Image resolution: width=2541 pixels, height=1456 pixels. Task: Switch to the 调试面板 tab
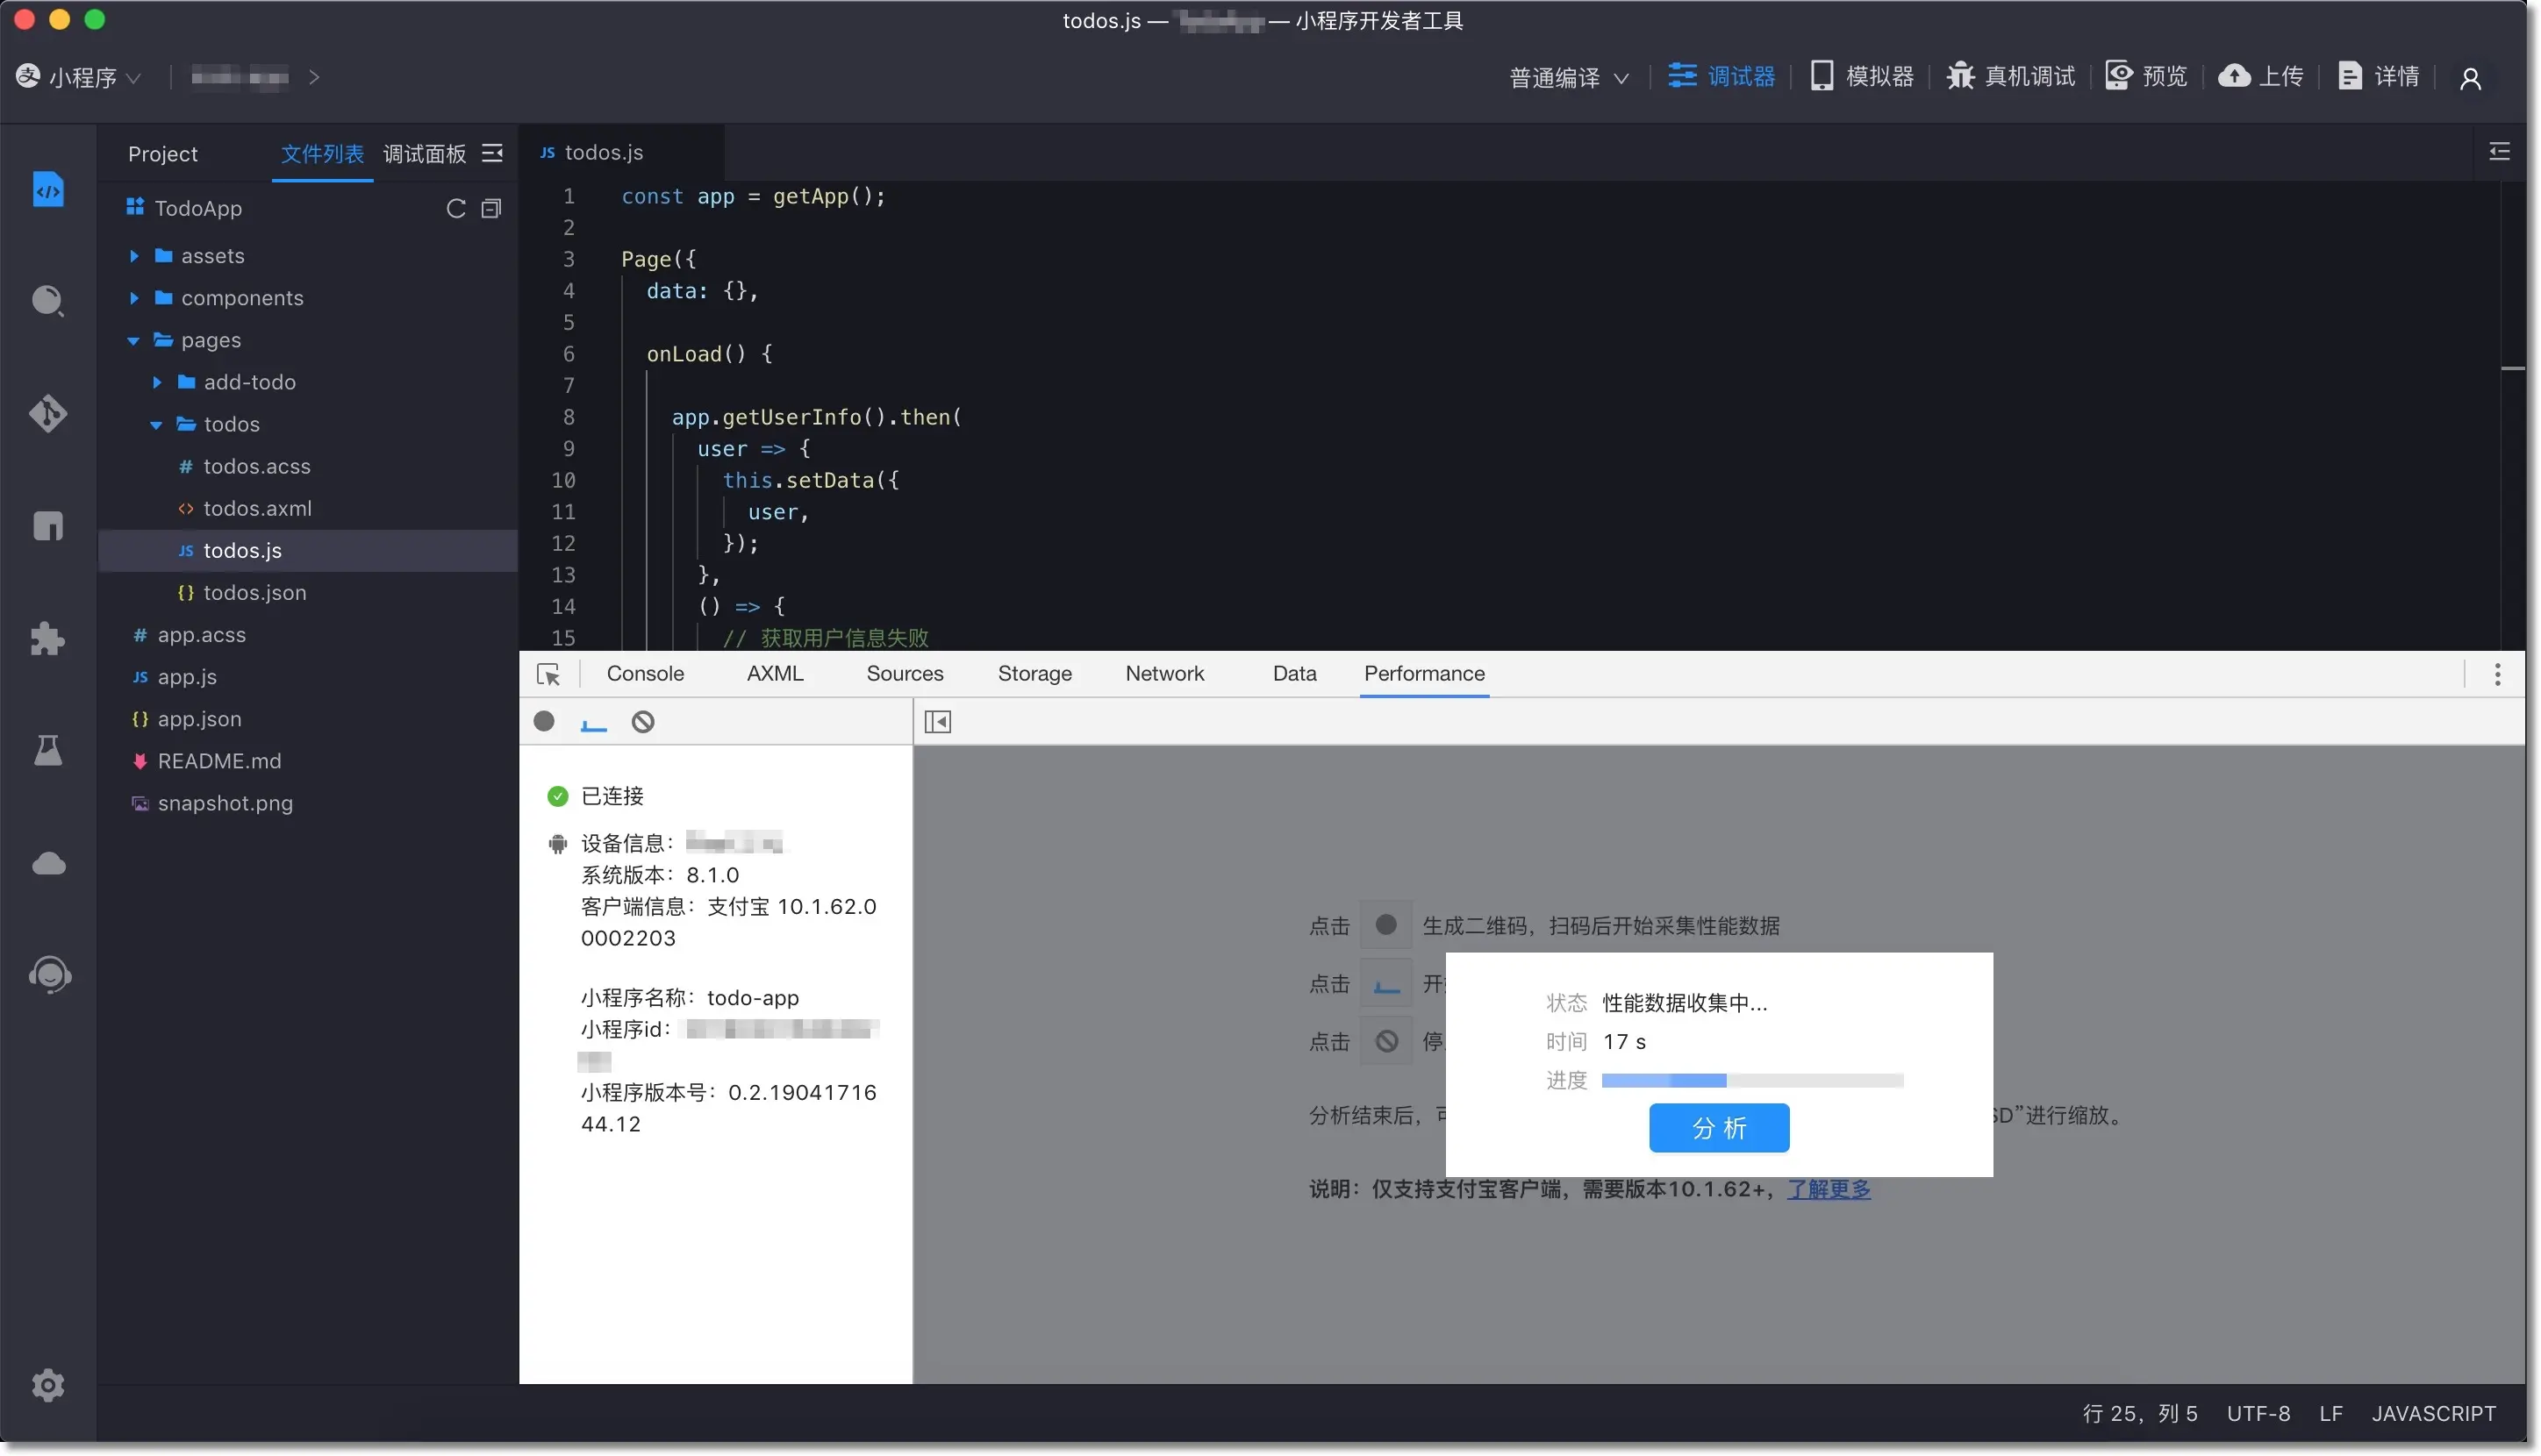424,154
